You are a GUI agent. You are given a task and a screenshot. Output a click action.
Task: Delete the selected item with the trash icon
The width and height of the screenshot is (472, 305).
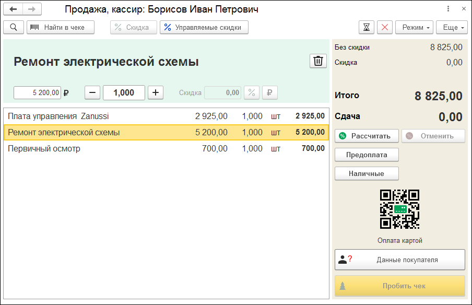tap(317, 61)
